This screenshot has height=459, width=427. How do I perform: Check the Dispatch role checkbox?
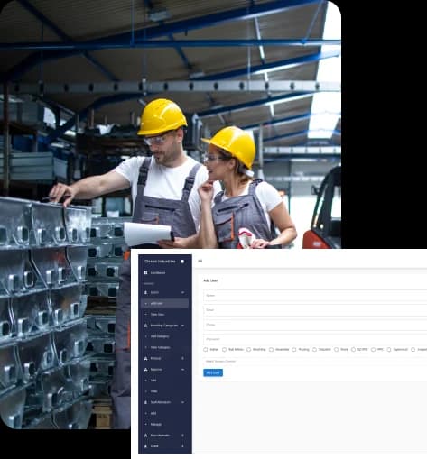pyautogui.click(x=314, y=350)
